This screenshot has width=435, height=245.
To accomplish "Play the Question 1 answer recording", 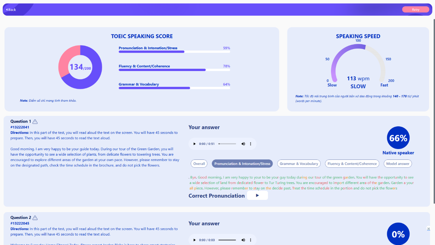I will click(194, 144).
